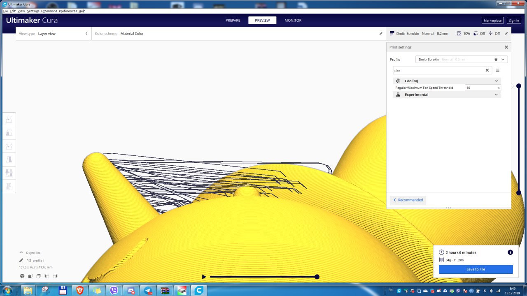
Task: Click the clock icon beside 2 hours 6 minutes
Action: (441, 252)
